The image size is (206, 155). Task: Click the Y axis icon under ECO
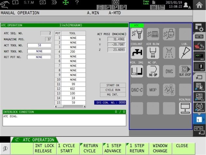point(116,7)
